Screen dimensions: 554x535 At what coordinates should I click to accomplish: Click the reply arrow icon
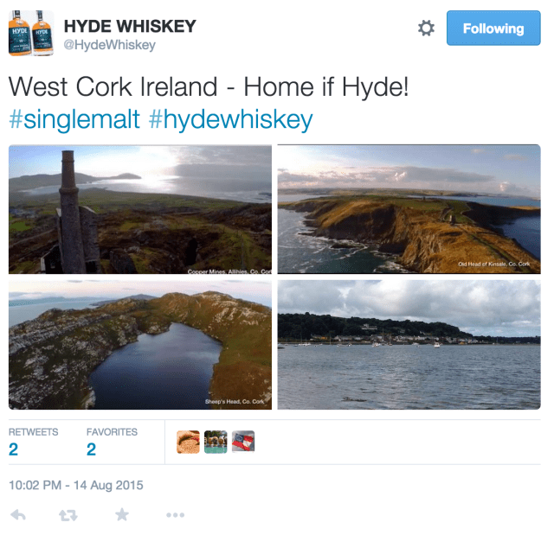(18, 515)
